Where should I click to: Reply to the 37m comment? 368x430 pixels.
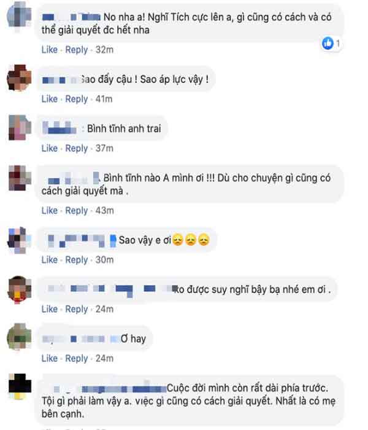tap(77, 149)
